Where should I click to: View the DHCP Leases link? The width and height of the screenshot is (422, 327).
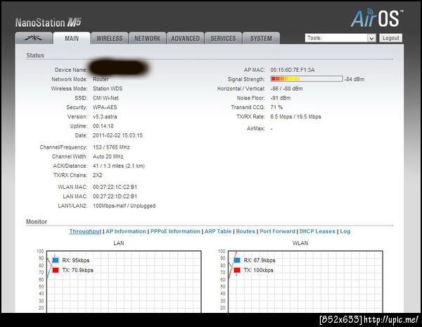[x=317, y=231]
